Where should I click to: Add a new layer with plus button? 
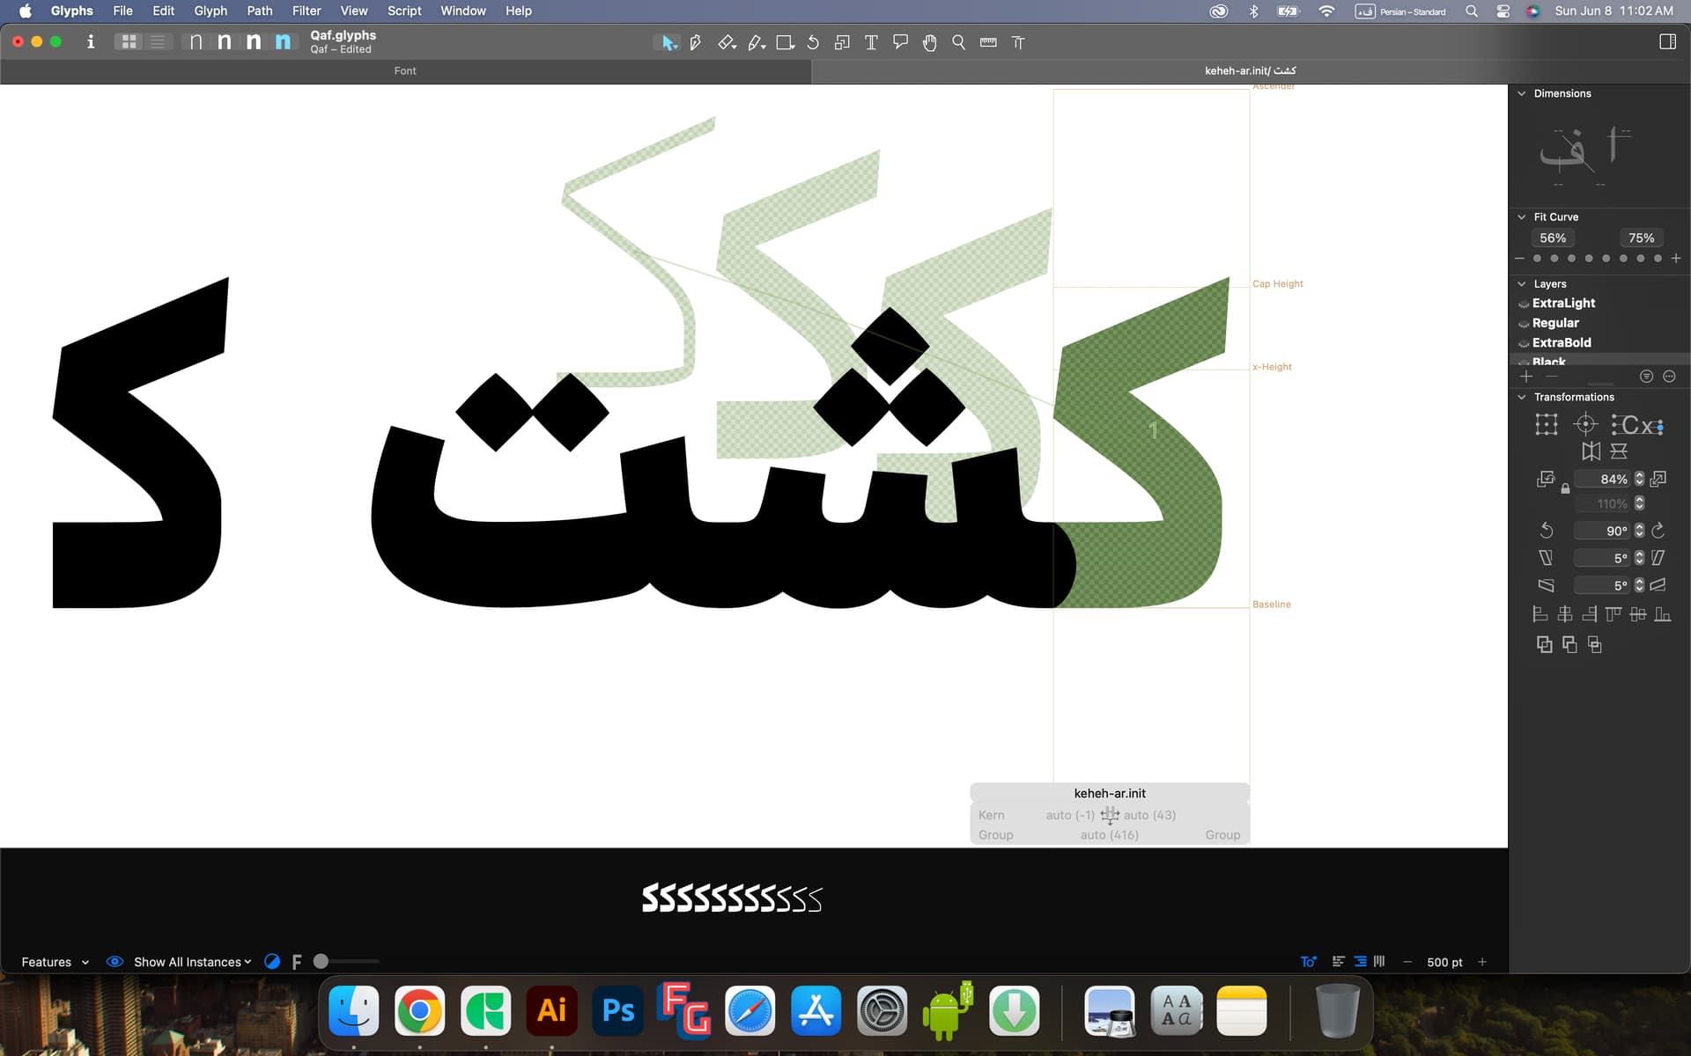[x=1526, y=377]
